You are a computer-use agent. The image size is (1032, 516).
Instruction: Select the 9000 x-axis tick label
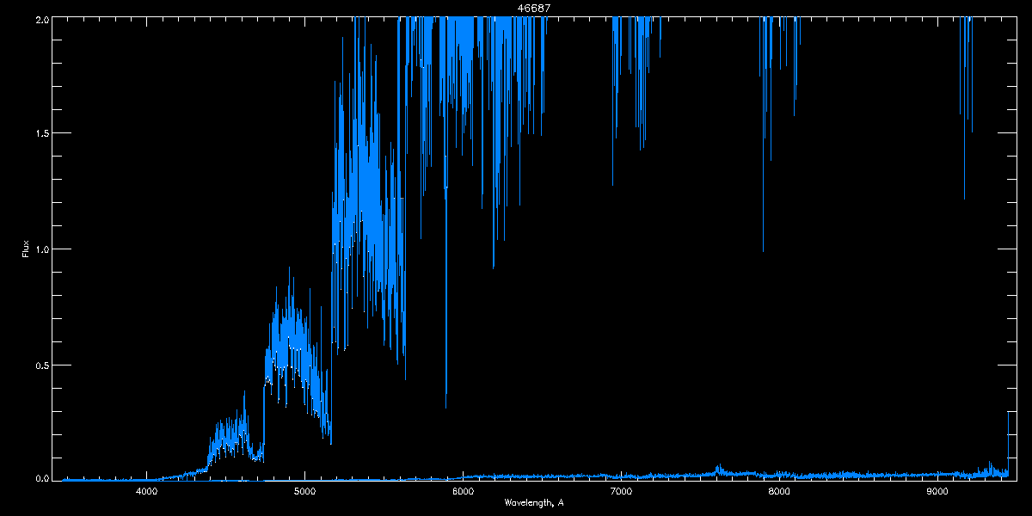937,491
